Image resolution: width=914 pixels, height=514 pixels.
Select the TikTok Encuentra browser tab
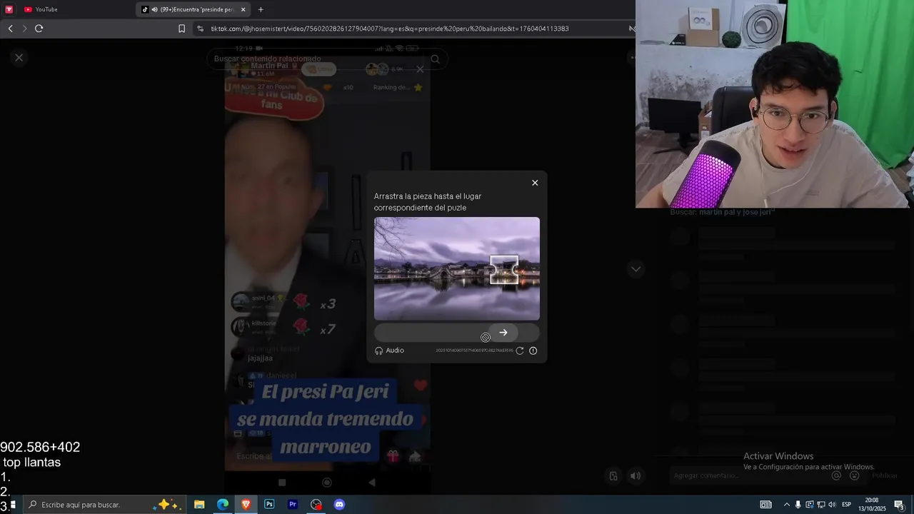pyautogui.click(x=193, y=9)
